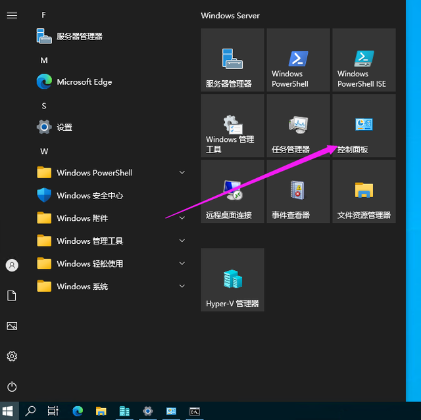
Task: Click the letter F section header
Action: 44,15
